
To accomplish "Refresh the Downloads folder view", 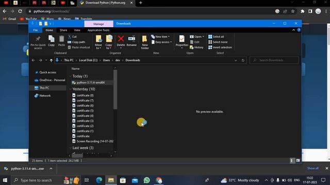I will pyautogui.click(x=243, y=60).
